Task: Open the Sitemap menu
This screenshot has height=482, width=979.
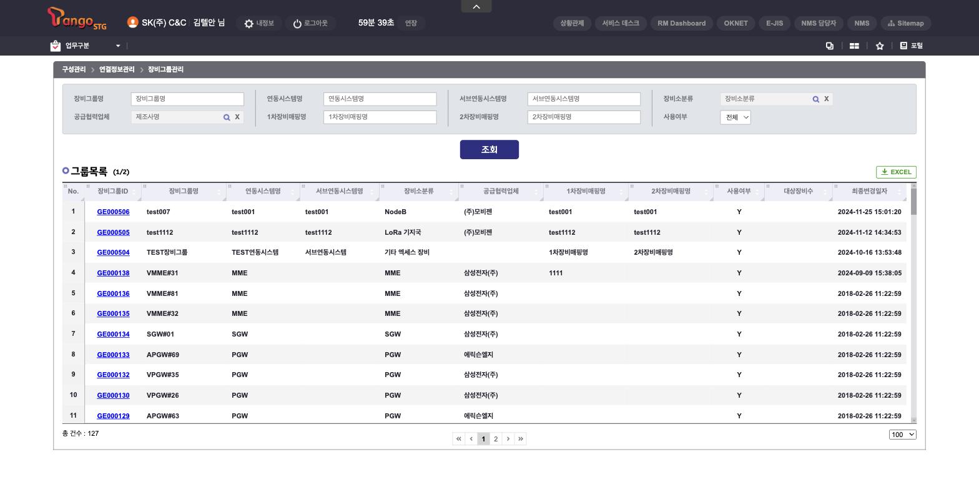Action: pos(906,23)
